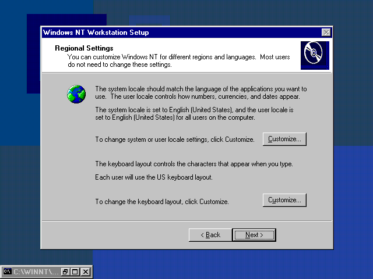Click text 'To change the keyboard layout, click Customize.'
Viewport: 373px width, 279px height.
pyautogui.click(x=162, y=202)
